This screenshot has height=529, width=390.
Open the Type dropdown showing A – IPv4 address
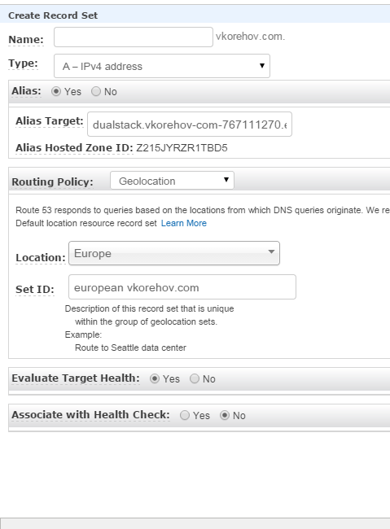tap(162, 66)
